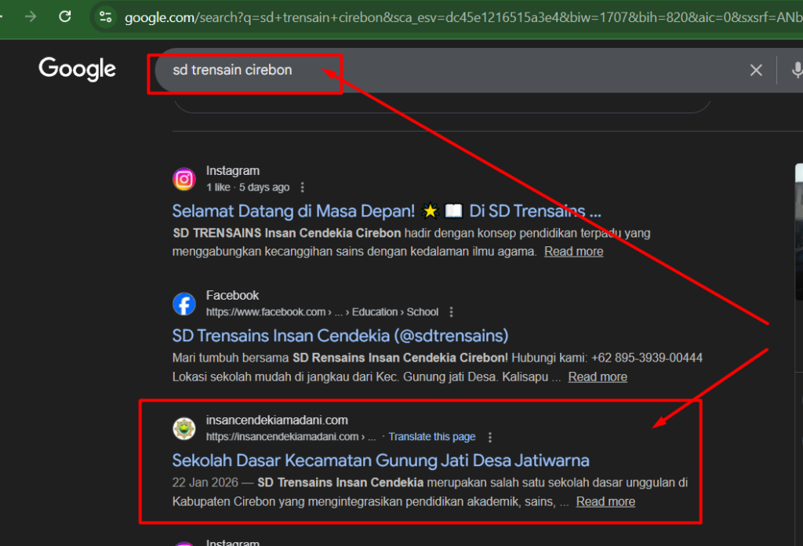Start voice search with microphone icon
Viewport: 803px width, 546px height.
click(x=797, y=71)
